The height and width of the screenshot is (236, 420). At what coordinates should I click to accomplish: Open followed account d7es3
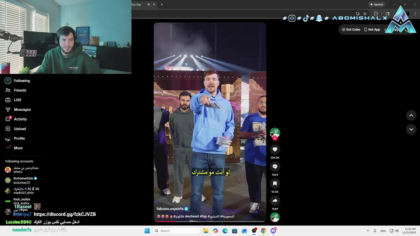(x=22, y=170)
